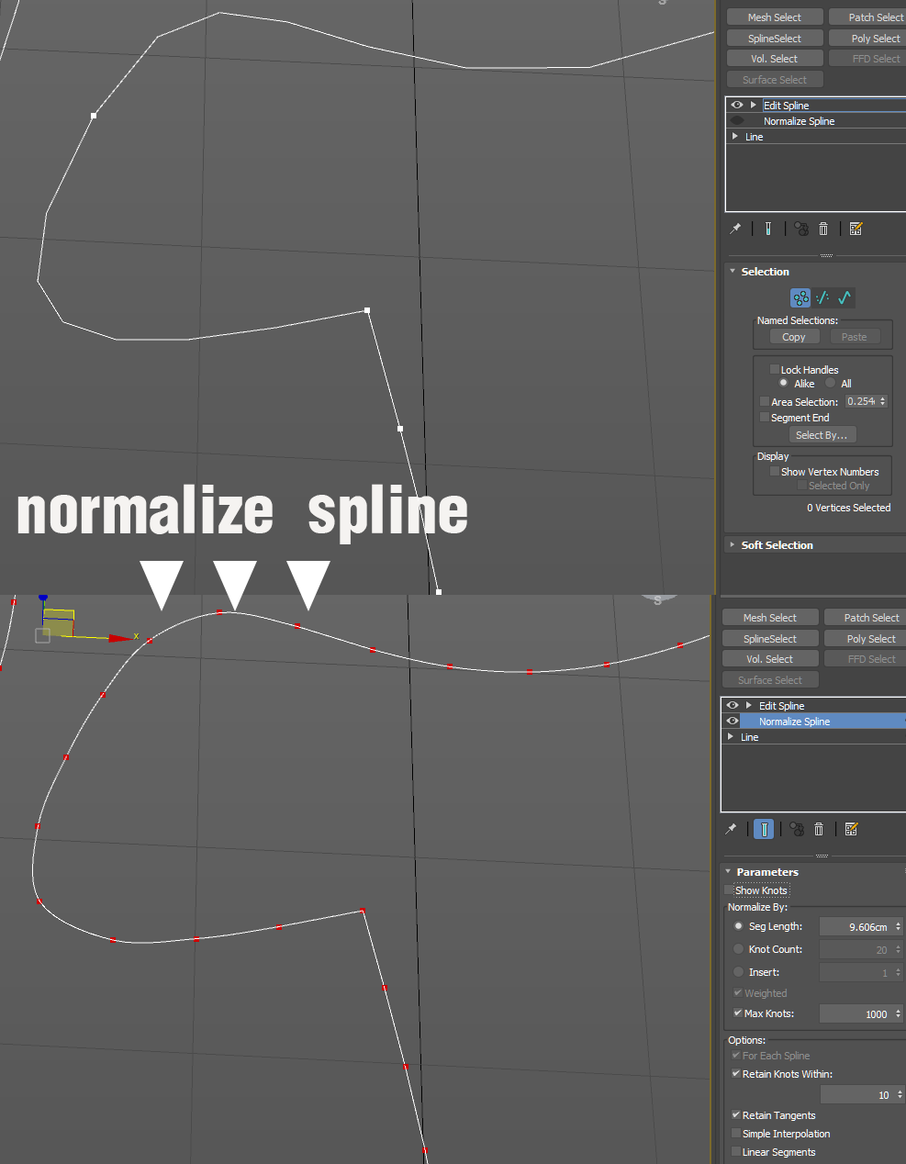This screenshot has height=1164, width=906.
Task: Choose Knot Count normalize radio
Action: click(738, 948)
